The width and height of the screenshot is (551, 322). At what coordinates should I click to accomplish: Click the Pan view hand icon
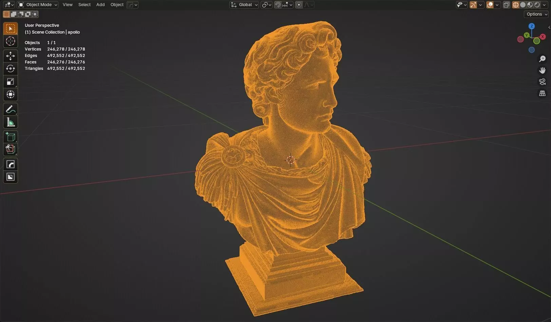543,70
